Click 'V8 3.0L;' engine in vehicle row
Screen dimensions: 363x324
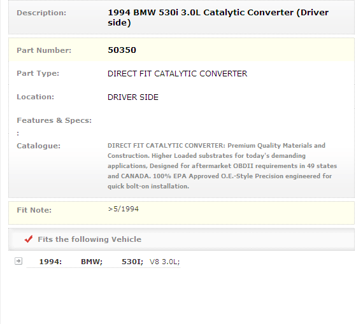(x=164, y=262)
